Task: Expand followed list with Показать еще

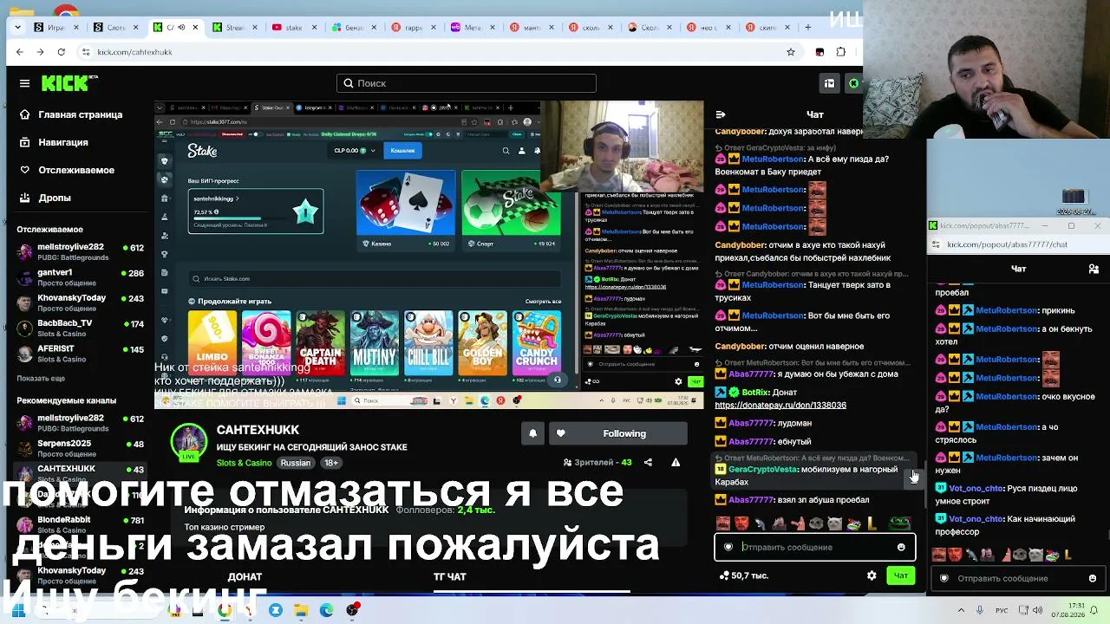Action: (x=41, y=379)
